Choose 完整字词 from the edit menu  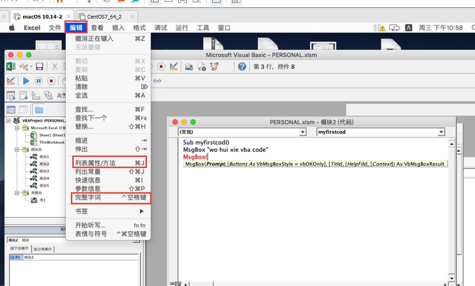pyautogui.click(x=108, y=197)
